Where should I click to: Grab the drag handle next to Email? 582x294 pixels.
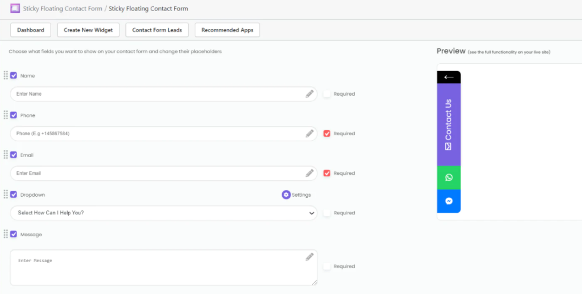[x=6, y=154]
